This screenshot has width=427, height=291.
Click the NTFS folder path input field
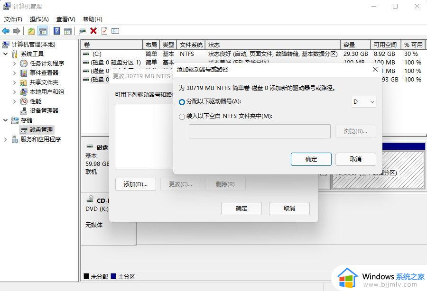point(260,131)
